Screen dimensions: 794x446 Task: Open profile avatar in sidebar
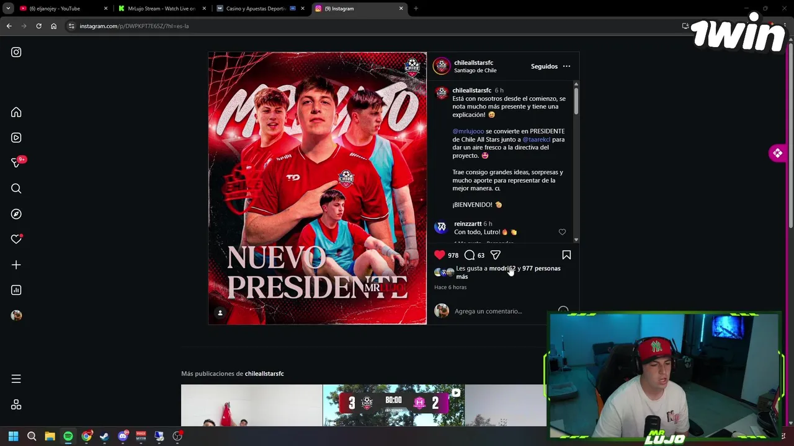point(16,315)
